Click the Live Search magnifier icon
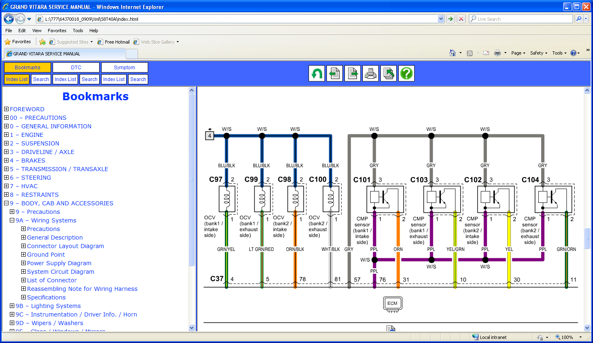This screenshot has height=343, width=593. pyautogui.click(x=578, y=19)
